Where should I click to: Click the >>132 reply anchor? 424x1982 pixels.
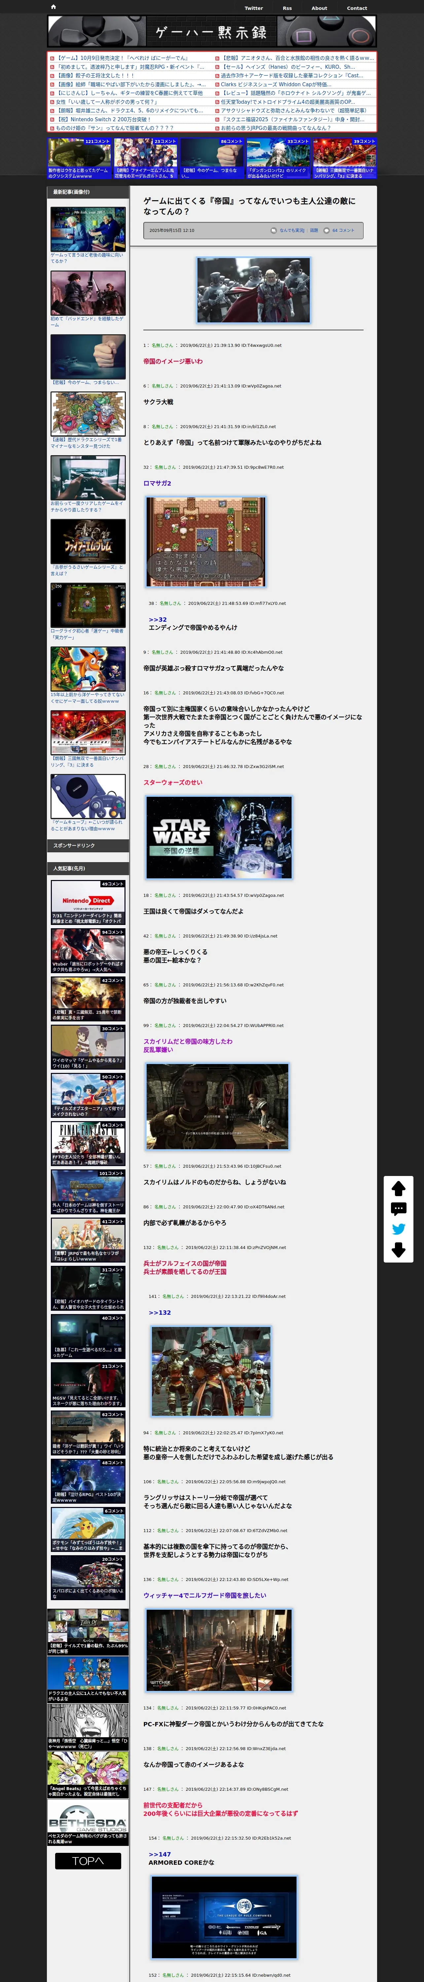pos(160,1313)
